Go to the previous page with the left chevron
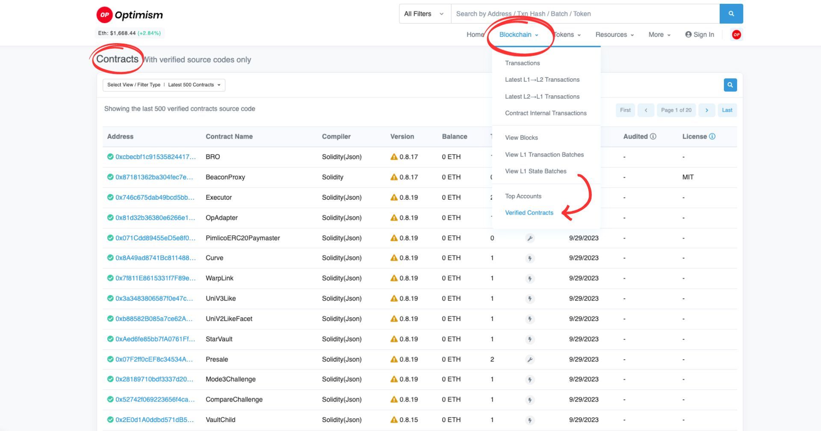The height and width of the screenshot is (431, 821). pyautogui.click(x=646, y=110)
